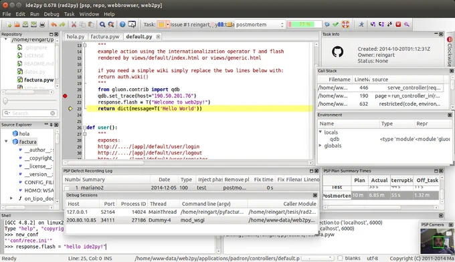
Task: Click the Repository Search input field
Action: point(29,113)
